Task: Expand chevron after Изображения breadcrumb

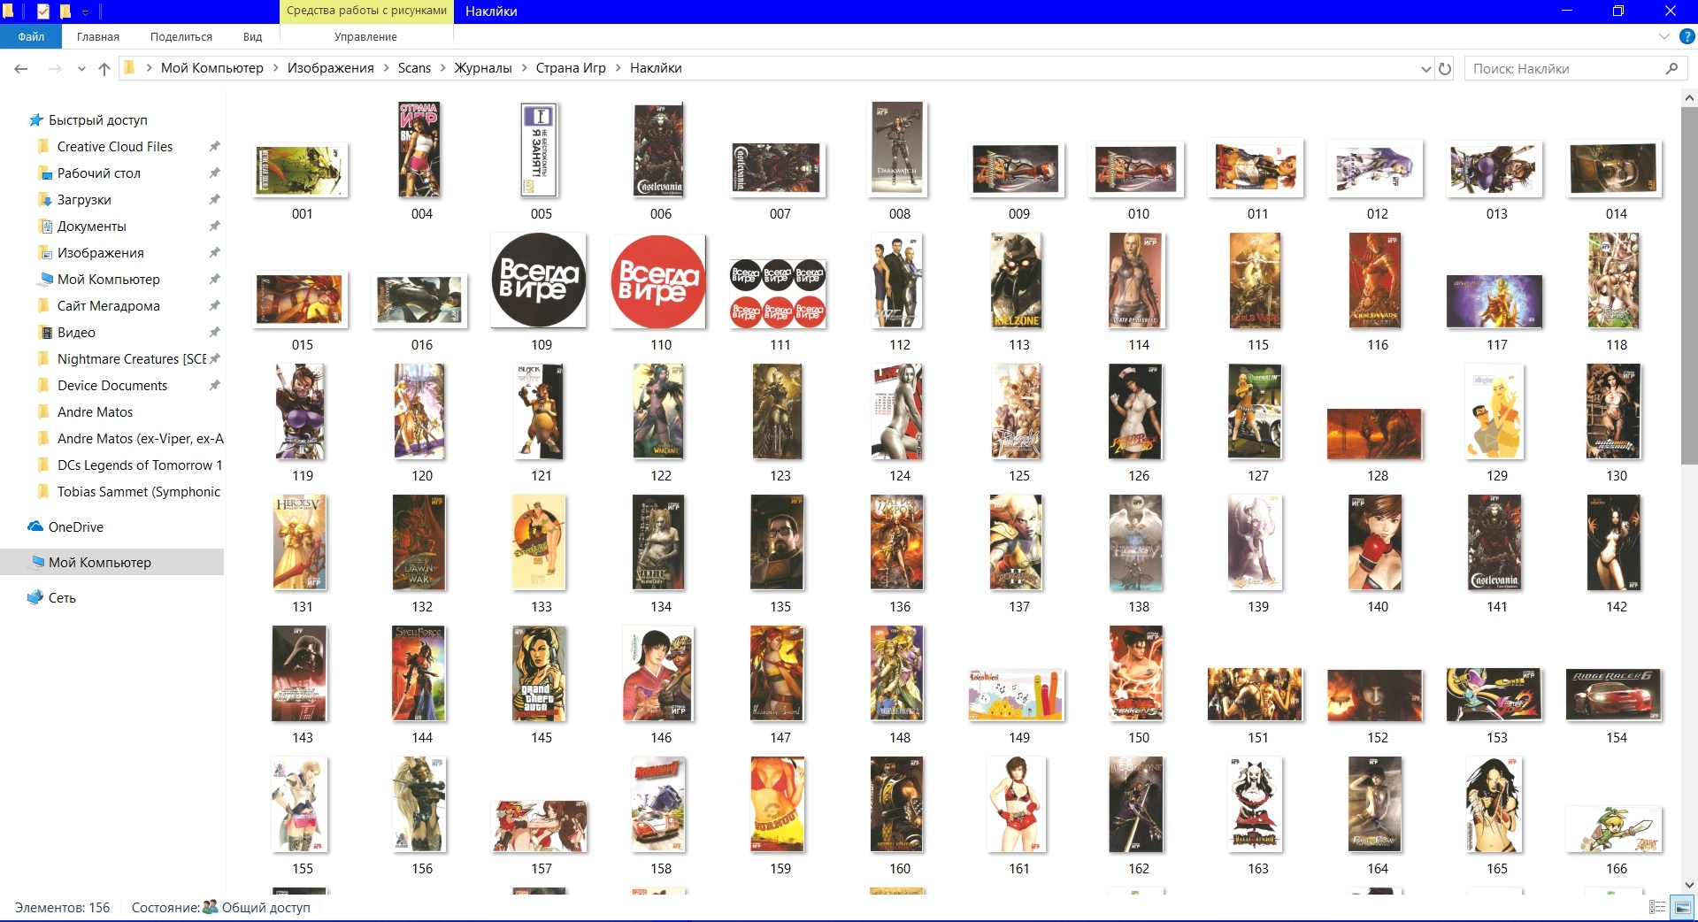Action: 386,68
